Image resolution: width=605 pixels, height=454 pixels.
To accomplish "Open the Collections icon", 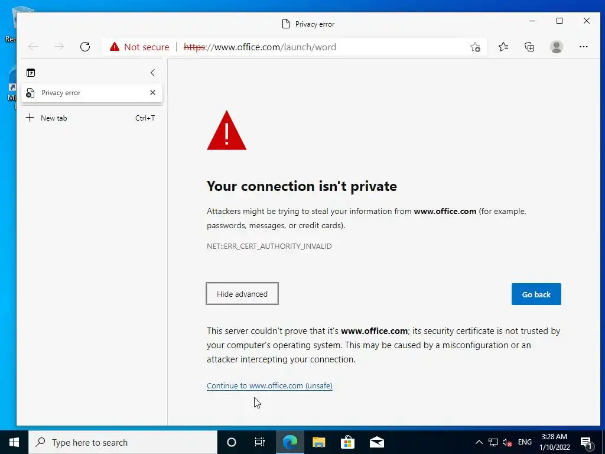I will tap(529, 47).
